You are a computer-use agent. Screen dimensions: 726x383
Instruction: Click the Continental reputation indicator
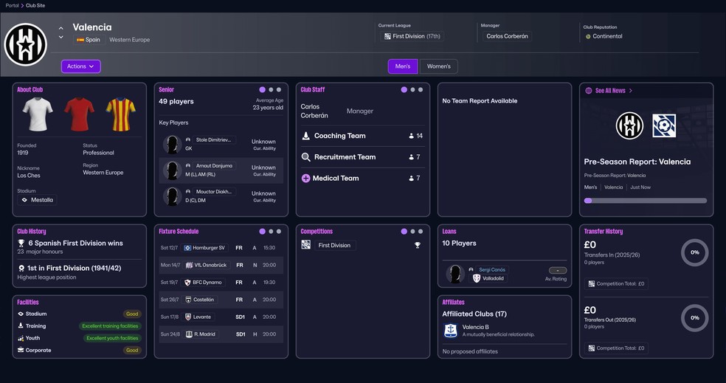tap(604, 36)
